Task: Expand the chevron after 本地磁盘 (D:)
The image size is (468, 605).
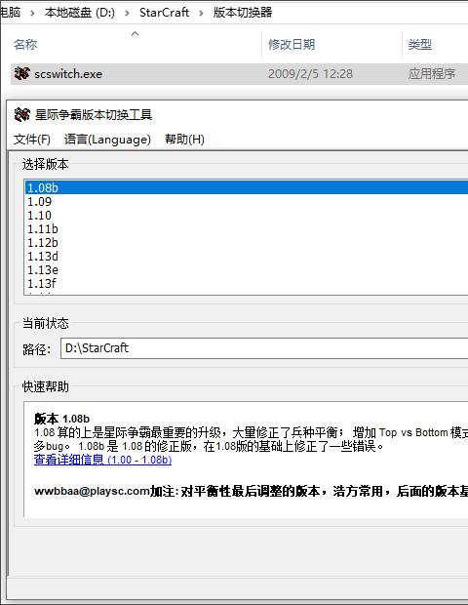Action: (127, 13)
